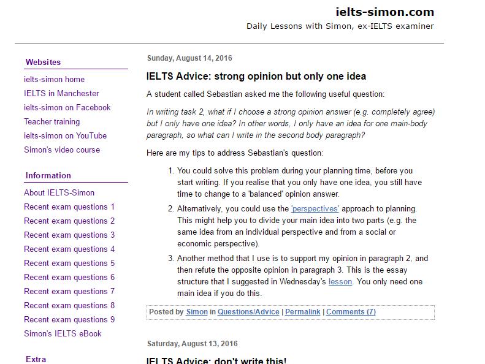Go to IELTS in Manchester
Viewport: 485px width, 364px height.
pos(61,93)
